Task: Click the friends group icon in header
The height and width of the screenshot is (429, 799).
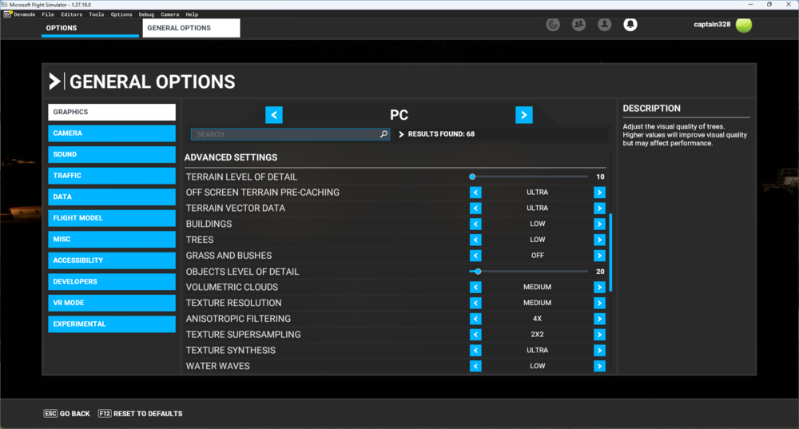Action: coord(578,25)
